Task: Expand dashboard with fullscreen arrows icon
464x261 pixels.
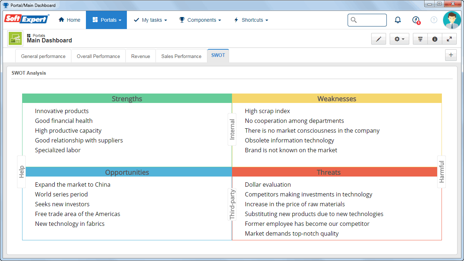Action: click(449, 39)
